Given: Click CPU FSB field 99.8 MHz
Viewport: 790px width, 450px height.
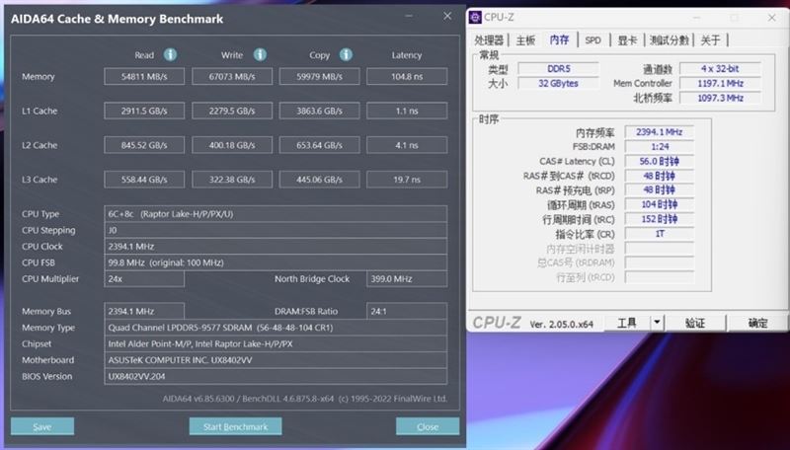Looking at the screenshot, I should click(x=276, y=262).
